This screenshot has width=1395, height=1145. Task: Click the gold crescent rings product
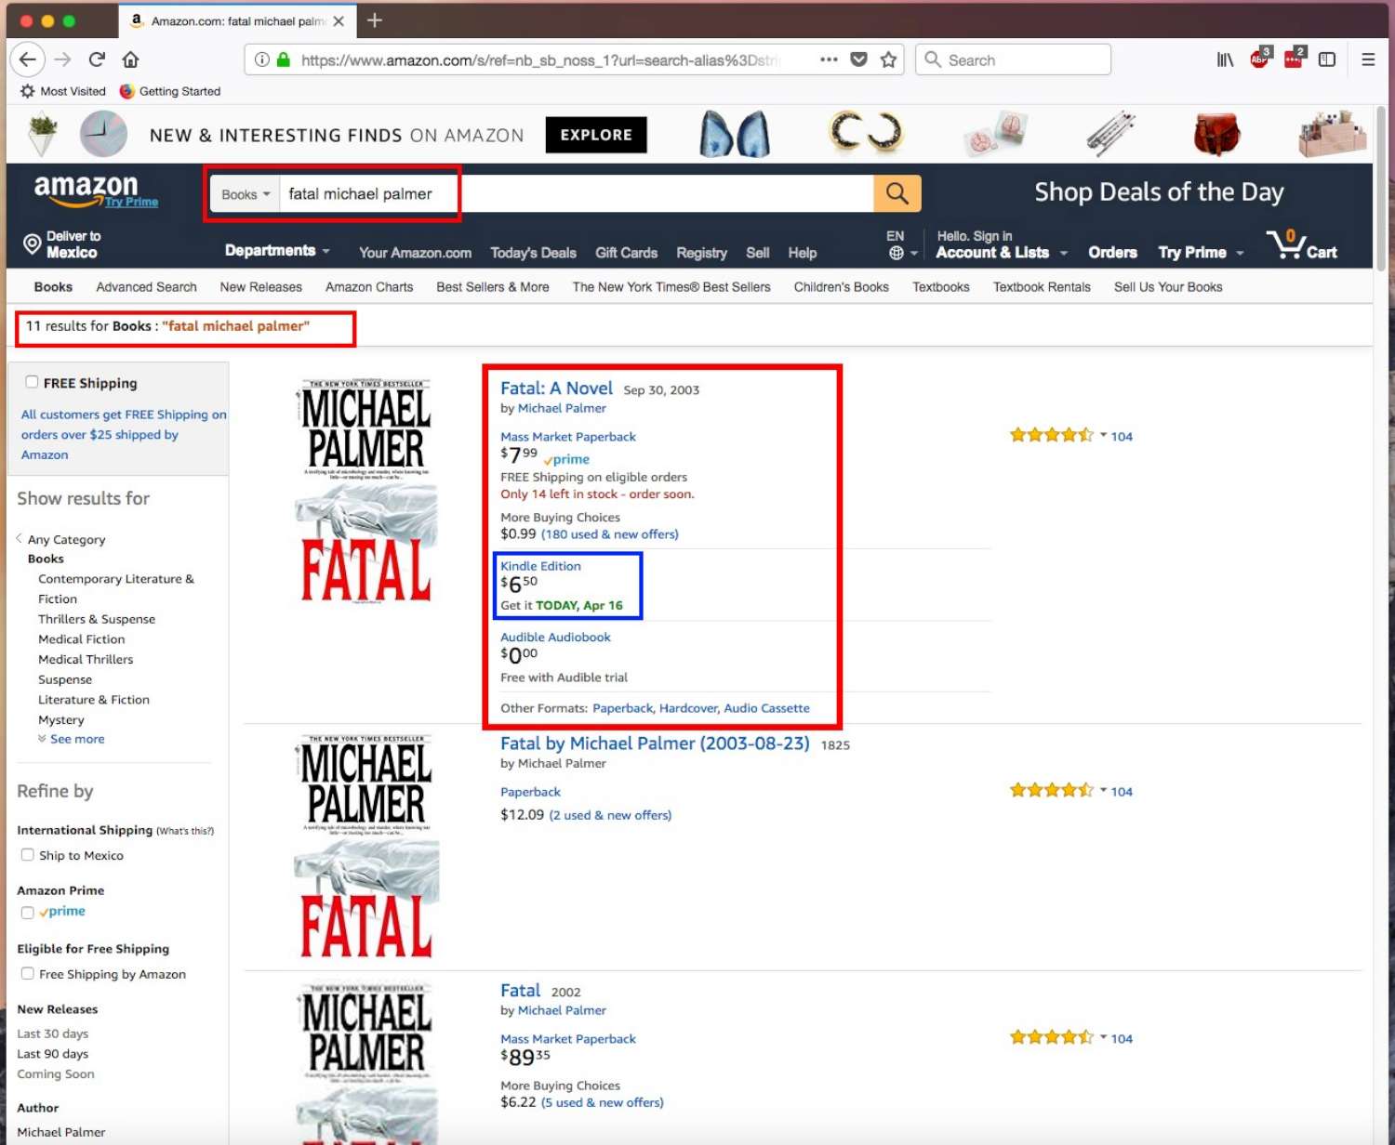[866, 132]
